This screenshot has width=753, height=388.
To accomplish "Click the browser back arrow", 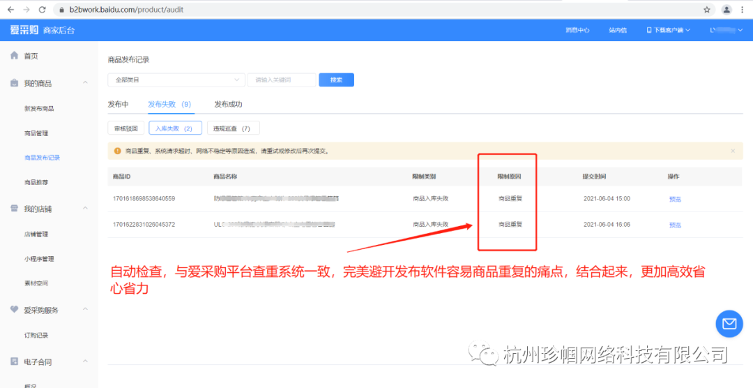I will [10, 9].
